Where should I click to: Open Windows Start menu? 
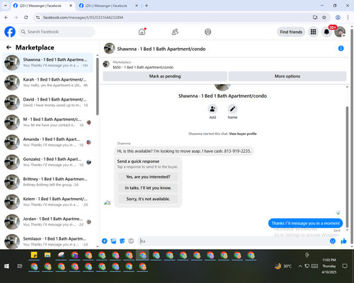tap(6, 266)
